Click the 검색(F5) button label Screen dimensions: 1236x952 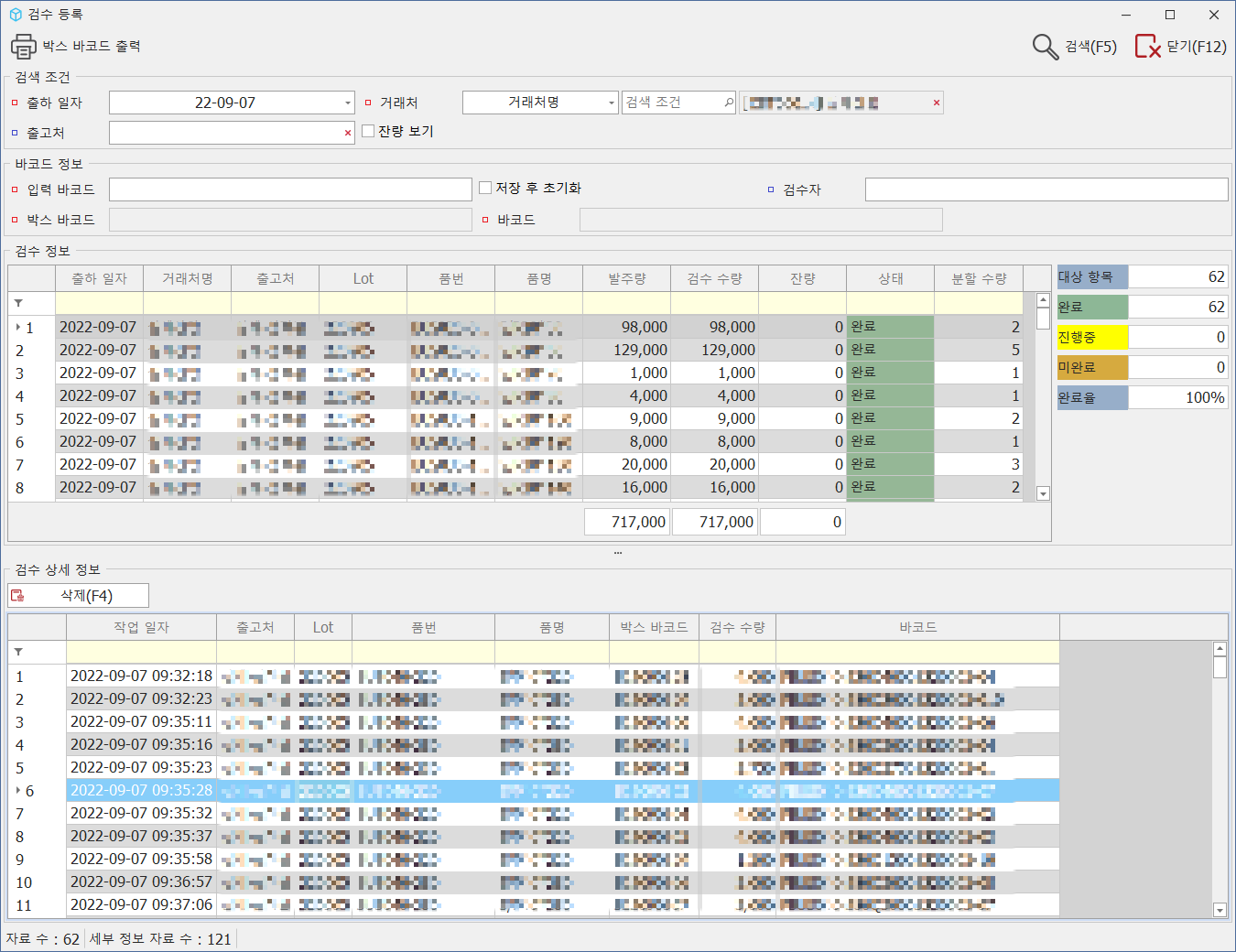[1090, 47]
